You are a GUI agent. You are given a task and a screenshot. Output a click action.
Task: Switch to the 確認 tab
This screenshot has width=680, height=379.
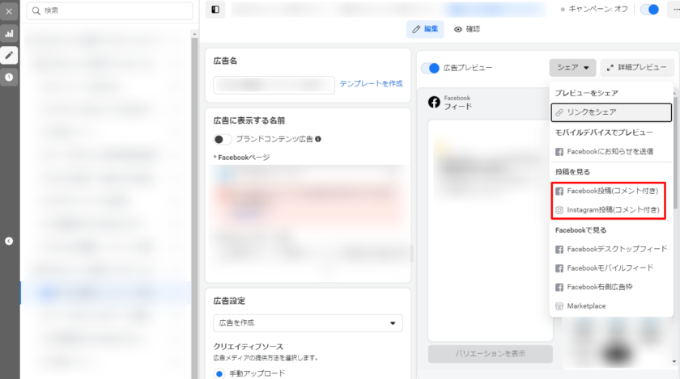point(466,29)
